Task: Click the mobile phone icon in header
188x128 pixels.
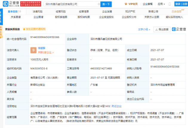Action: pyautogui.click(x=169, y=4)
